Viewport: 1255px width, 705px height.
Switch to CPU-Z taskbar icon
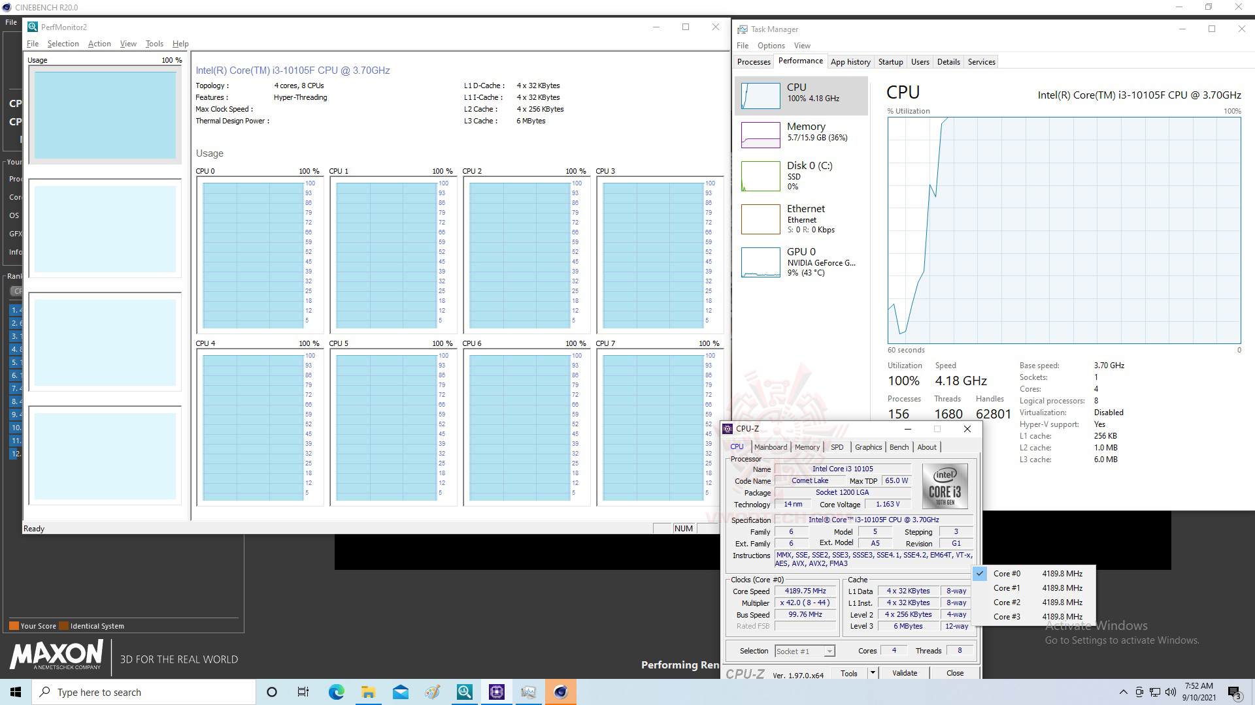tap(496, 692)
